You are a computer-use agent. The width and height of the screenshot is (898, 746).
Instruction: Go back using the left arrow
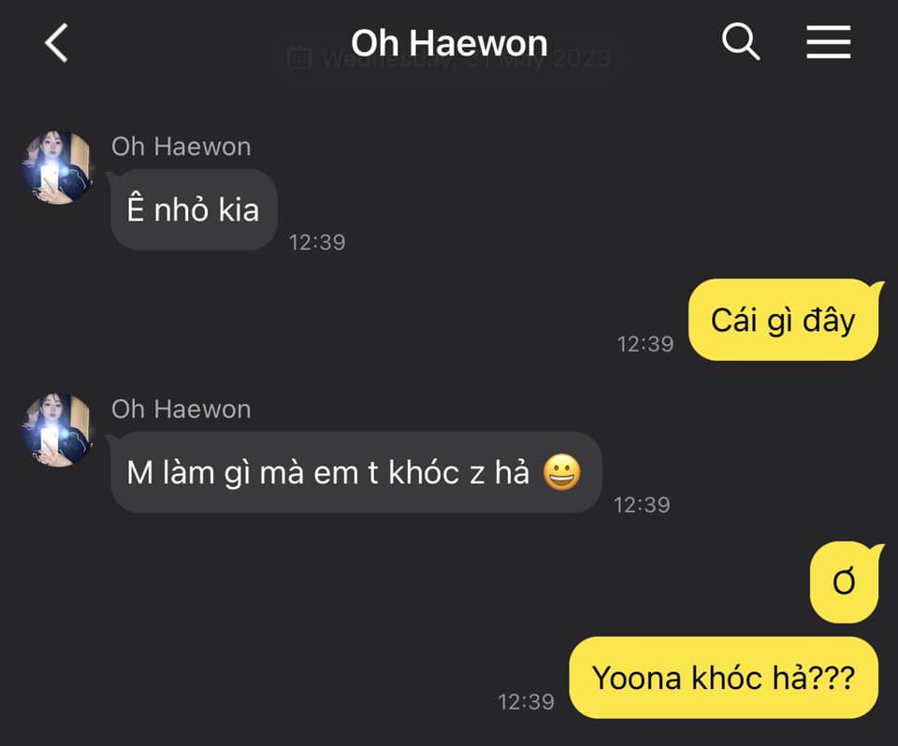click(56, 42)
